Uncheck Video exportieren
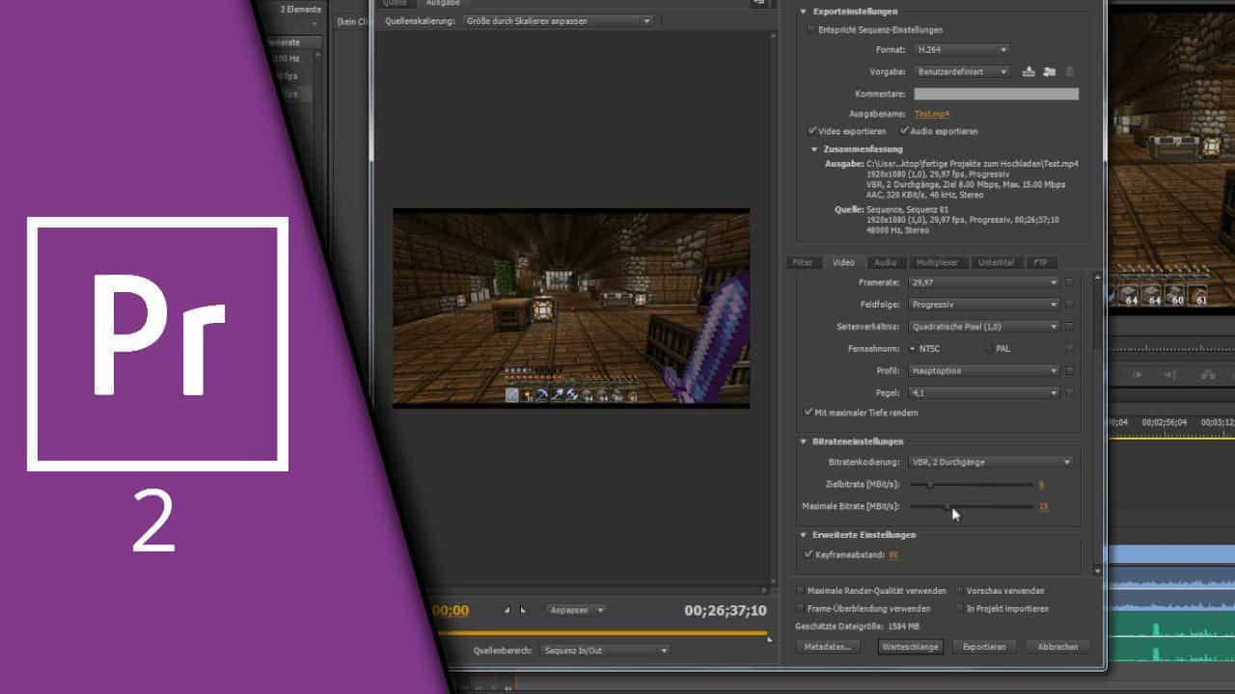 (812, 131)
